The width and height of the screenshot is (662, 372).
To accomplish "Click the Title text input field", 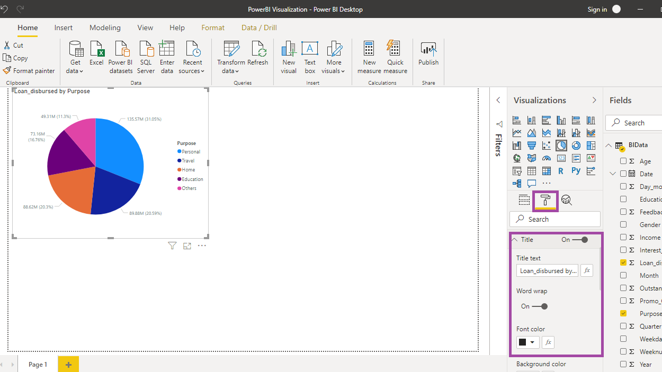I will point(547,270).
